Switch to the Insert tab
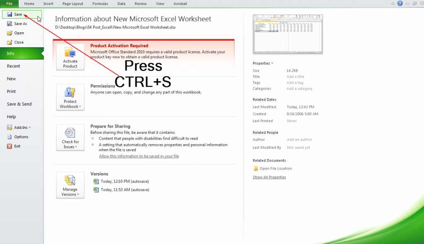 click(x=48, y=3)
